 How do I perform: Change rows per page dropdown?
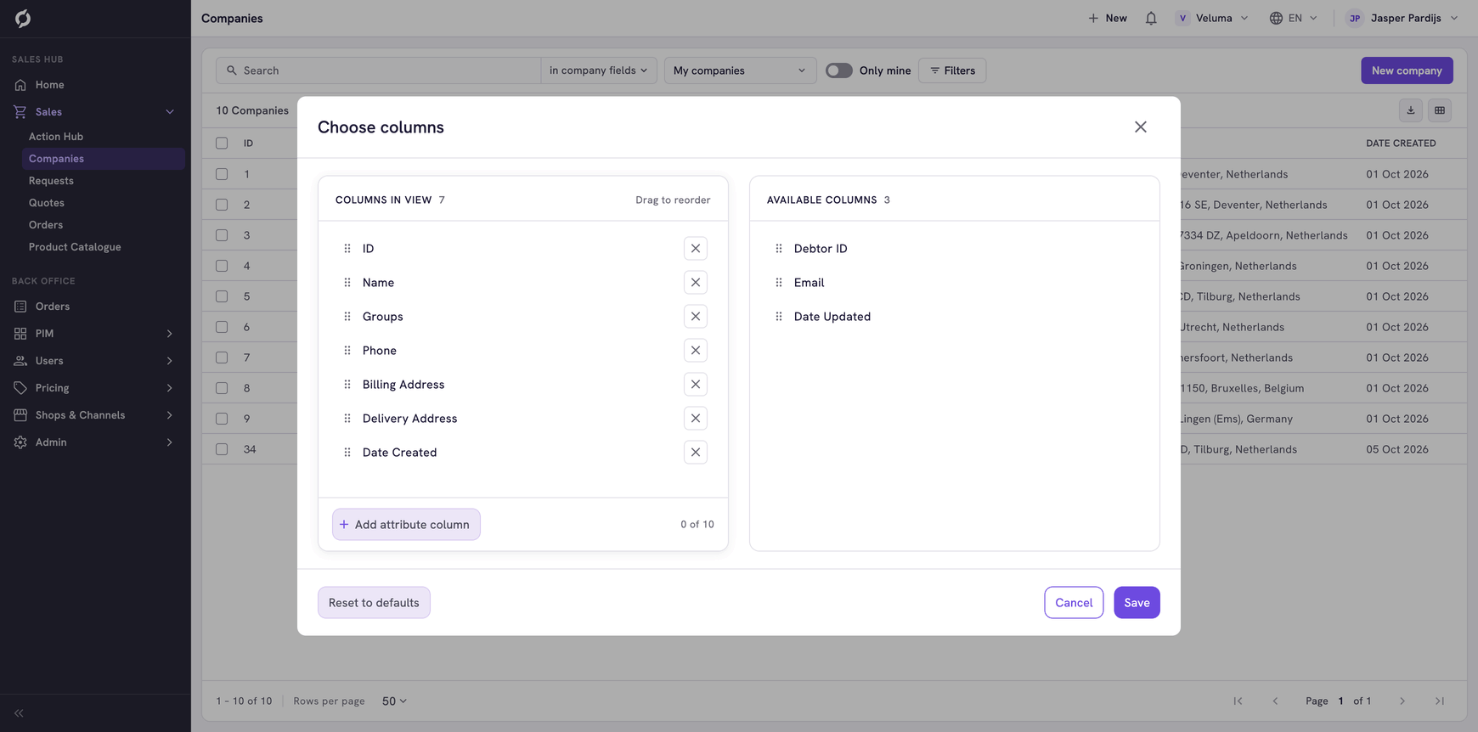coord(394,701)
